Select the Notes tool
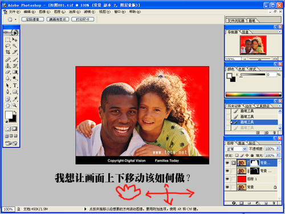Screen dimensions: 285x214 [8, 99]
